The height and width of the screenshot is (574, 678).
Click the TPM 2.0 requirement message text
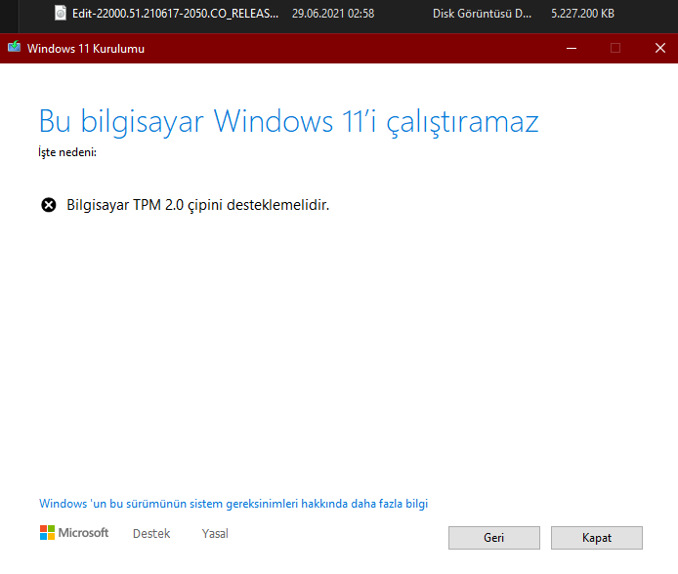coord(198,205)
